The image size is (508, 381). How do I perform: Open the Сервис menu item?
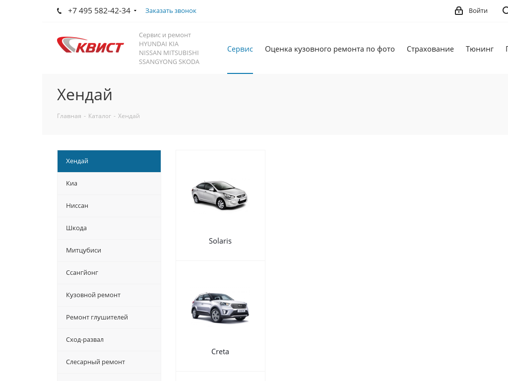(240, 49)
